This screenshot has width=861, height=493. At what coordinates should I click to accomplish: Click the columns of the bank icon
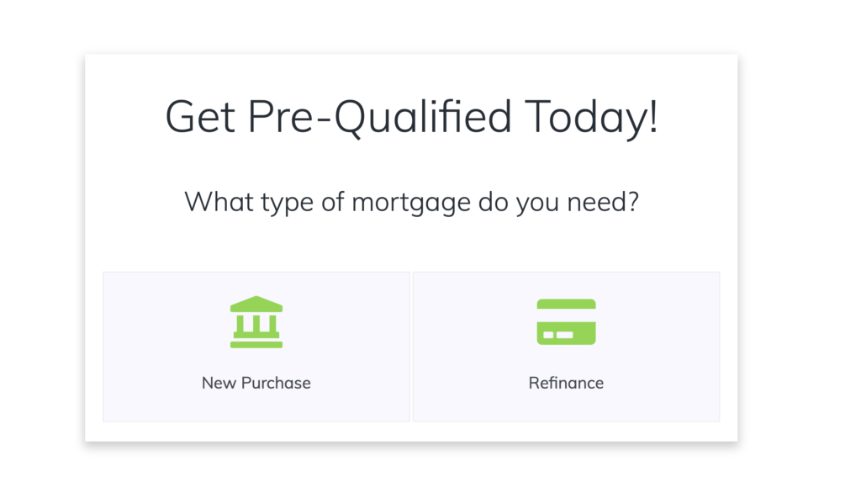coord(256,323)
